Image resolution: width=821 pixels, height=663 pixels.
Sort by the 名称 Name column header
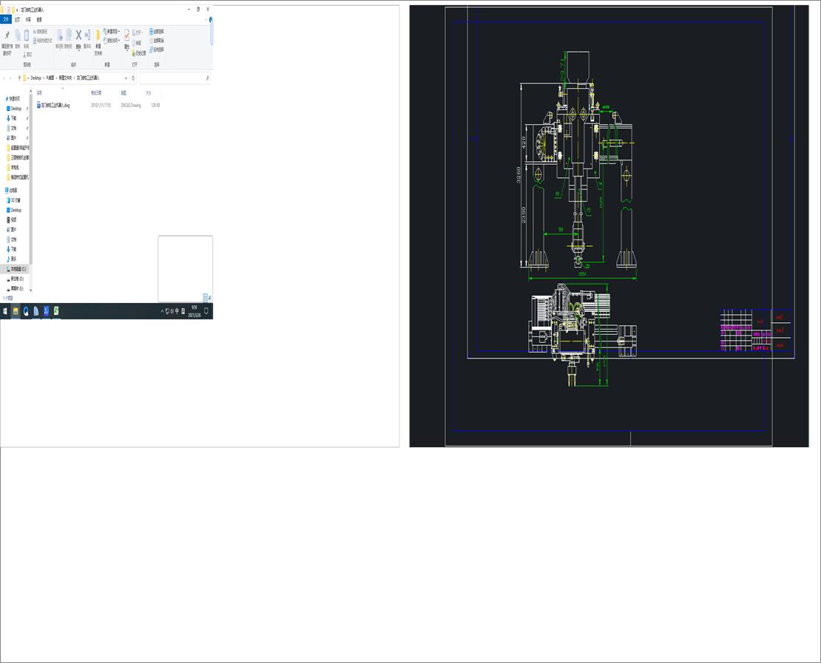[40, 92]
